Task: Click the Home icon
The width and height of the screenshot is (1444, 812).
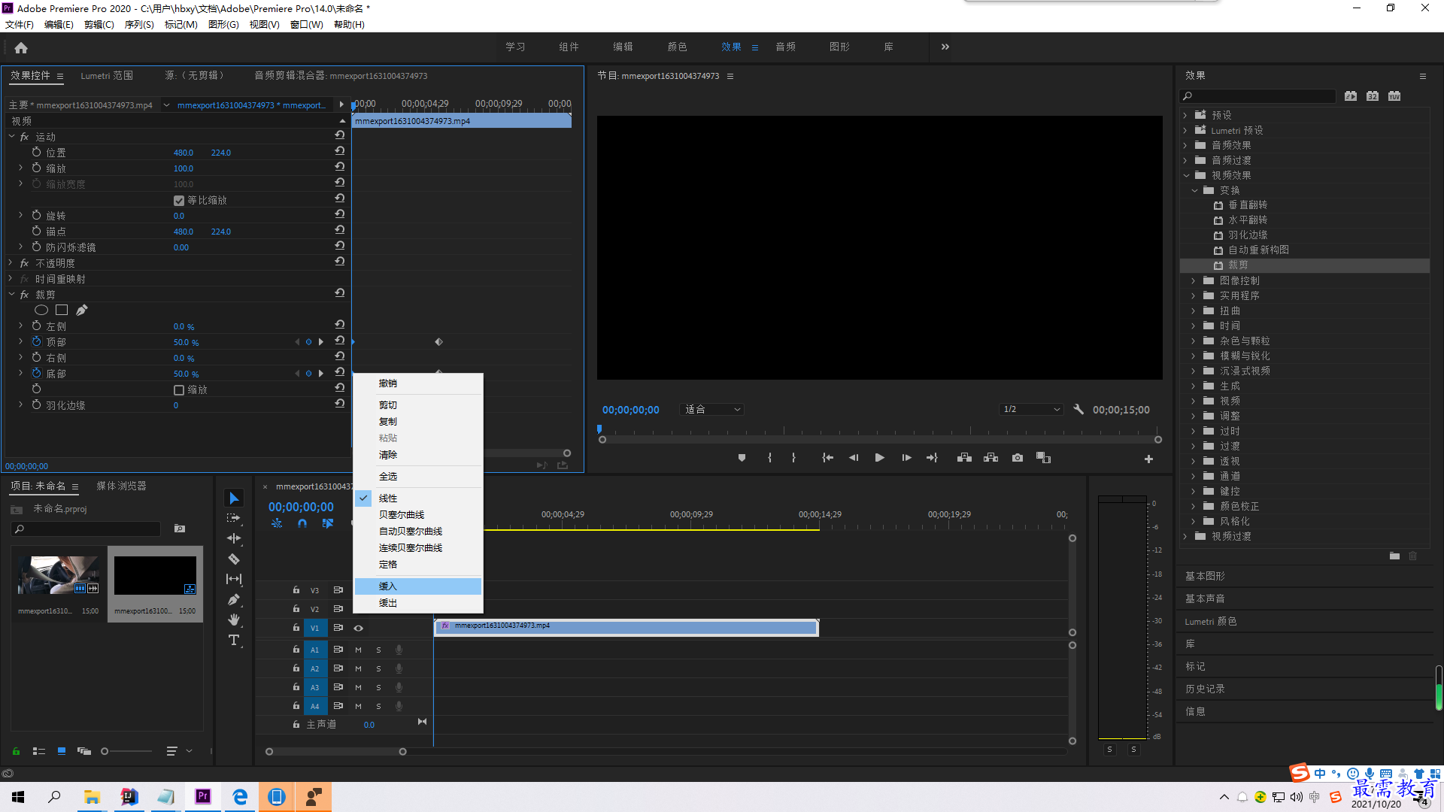Action: [x=21, y=47]
